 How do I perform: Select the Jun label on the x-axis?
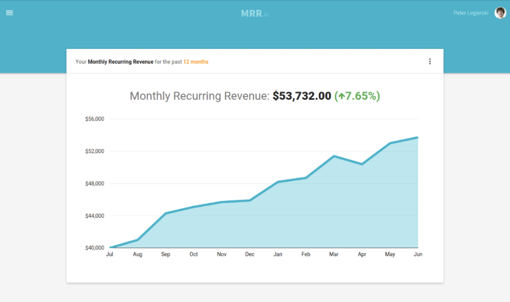click(x=418, y=254)
